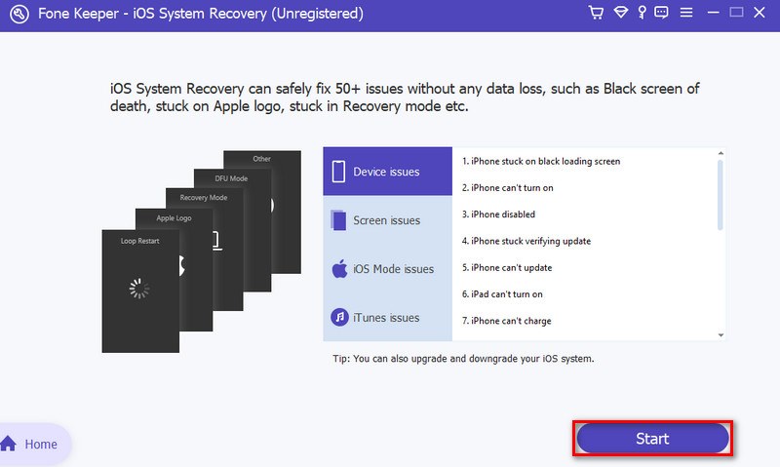Screen dimensions: 780x467
Task: Click the loading spinner on Loop Restart card
Action: tap(139, 289)
